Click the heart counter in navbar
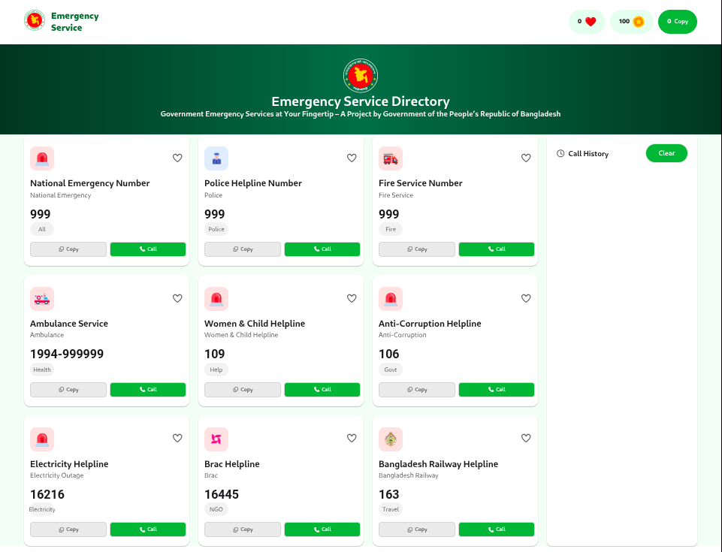This screenshot has width=722, height=552. (x=587, y=22)
